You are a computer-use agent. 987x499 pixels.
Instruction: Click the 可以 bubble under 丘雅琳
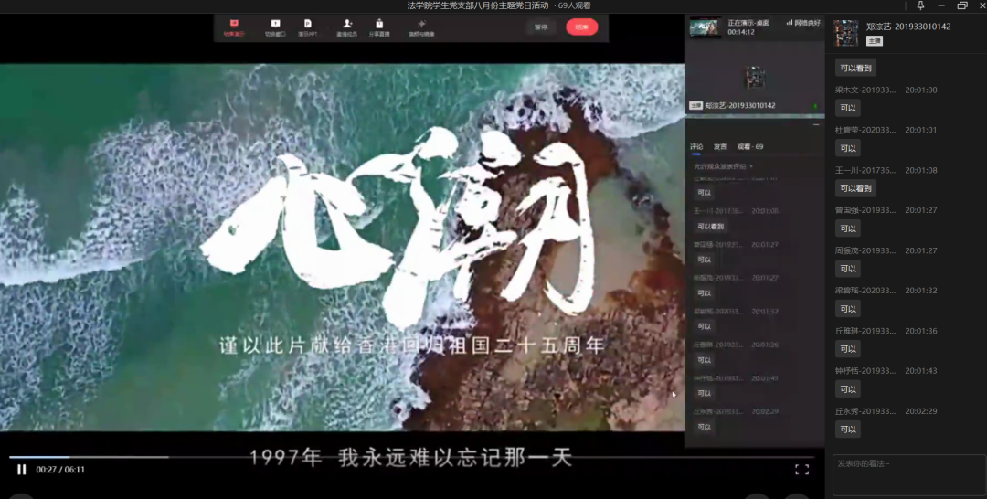coord(848,349)
